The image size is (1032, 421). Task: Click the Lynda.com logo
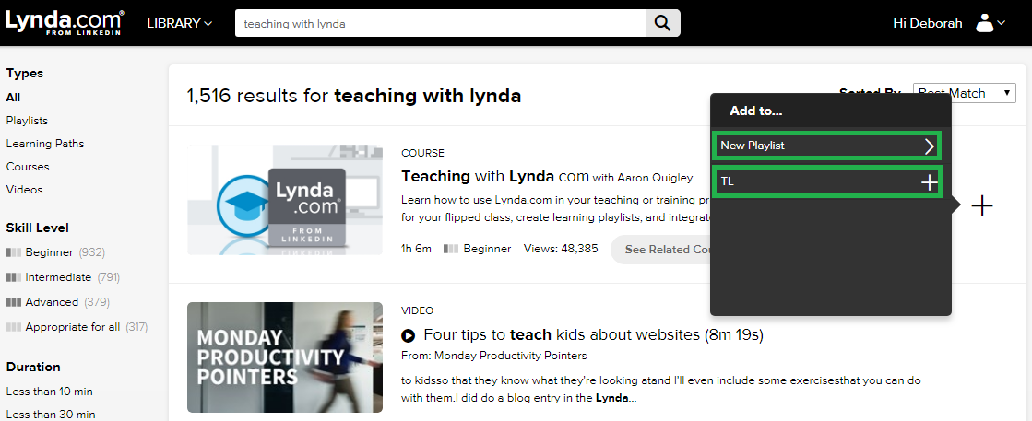[x=65, y=22]
